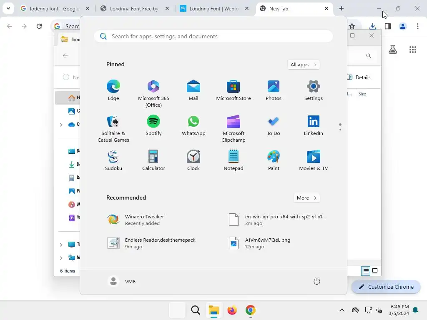Expand Network in File Explorer sidebar
The height and width of the screenshot is (320, 427).
61,258
